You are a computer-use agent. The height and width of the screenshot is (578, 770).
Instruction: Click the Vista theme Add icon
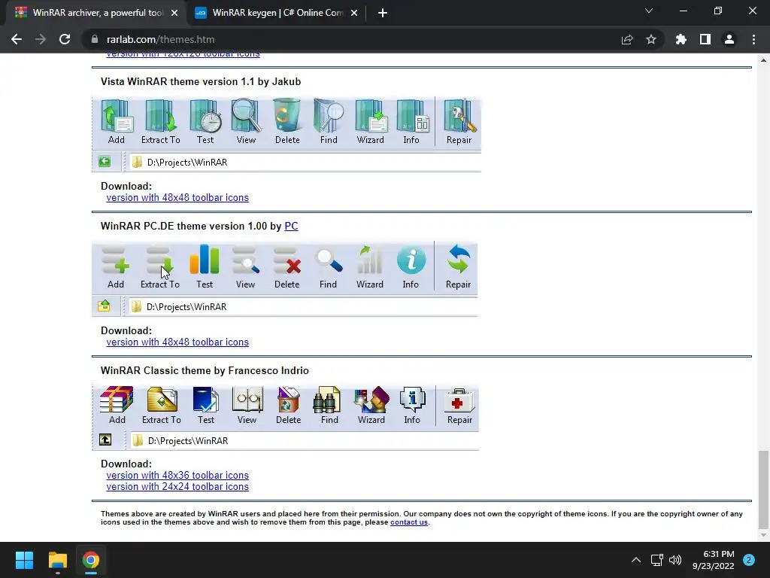(x=117, y=116)
